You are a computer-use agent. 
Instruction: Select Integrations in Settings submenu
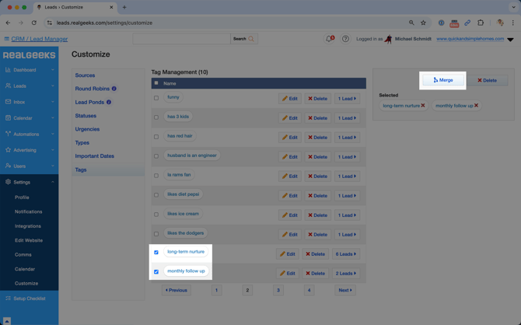(x=28, y=226)
